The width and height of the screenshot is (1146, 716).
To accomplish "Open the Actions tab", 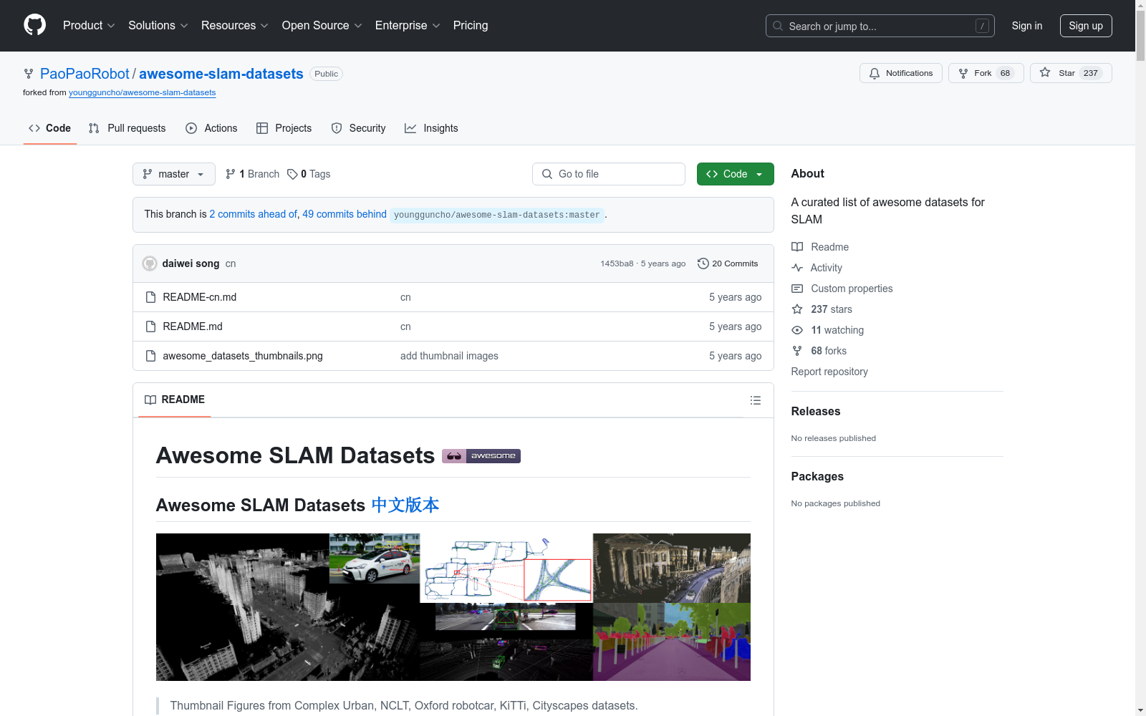I will pyautogui.click(x=211, y=128).
